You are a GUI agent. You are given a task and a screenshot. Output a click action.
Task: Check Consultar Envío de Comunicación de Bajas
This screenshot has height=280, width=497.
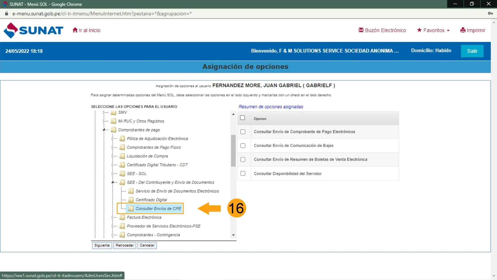tap(243, 146)
